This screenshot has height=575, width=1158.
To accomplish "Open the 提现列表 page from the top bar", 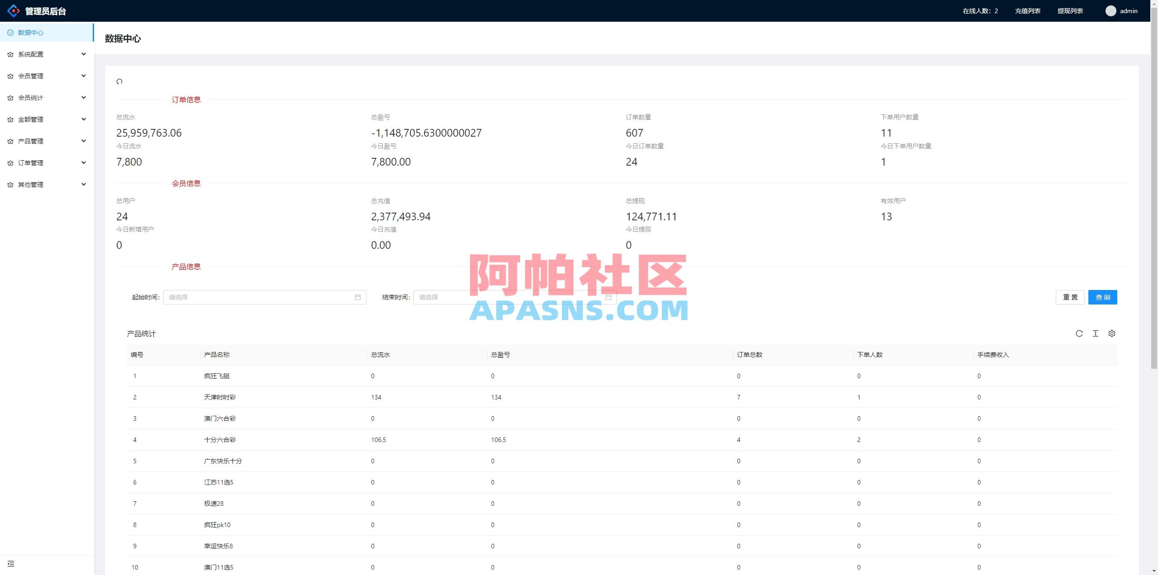I will pos(1070,10).
